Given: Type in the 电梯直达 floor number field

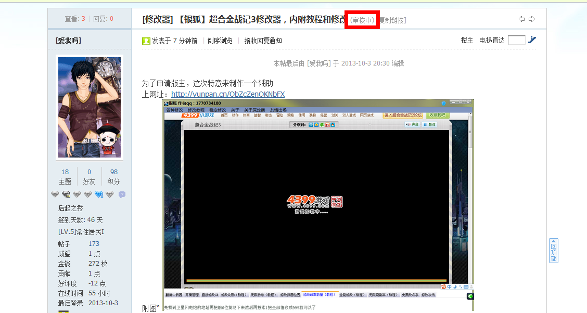Looking at the screenshot, I should click(x=516, y=40).
